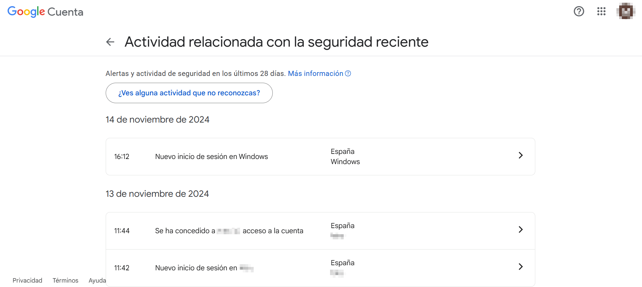Image resolution: width=642 pixels, height=287 pixels.
Task: Open the Google apps grid icon
Action: pyautogui.click(x=601, y=11)
